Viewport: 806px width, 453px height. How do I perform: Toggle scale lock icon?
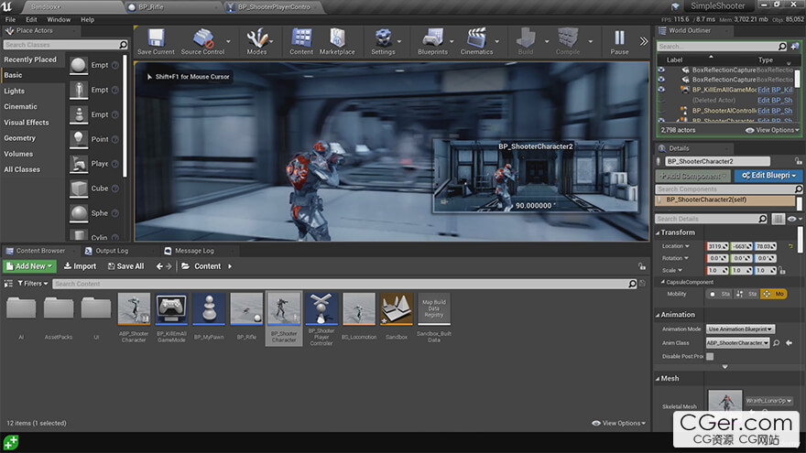[x=782, y=270]
